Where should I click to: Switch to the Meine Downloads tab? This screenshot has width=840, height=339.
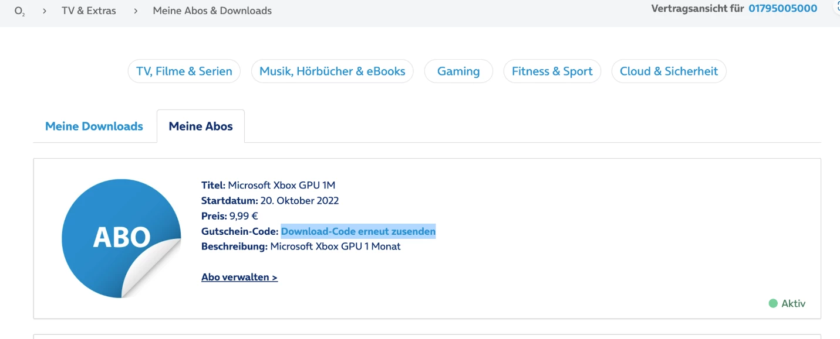point(94,126)
